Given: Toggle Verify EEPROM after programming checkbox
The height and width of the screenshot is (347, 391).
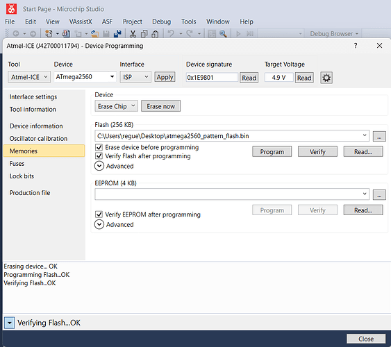Looking at the screenshot, I should [99, 214].
